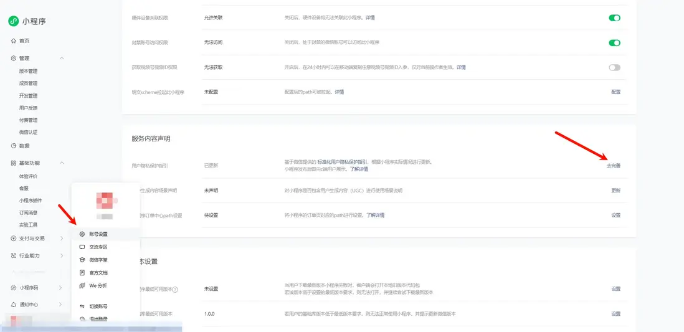This screenshot has width=684, height=332.
Task: Click the 小程序 green logo icon
Action: pyautogui.click(x=14, y=21)
